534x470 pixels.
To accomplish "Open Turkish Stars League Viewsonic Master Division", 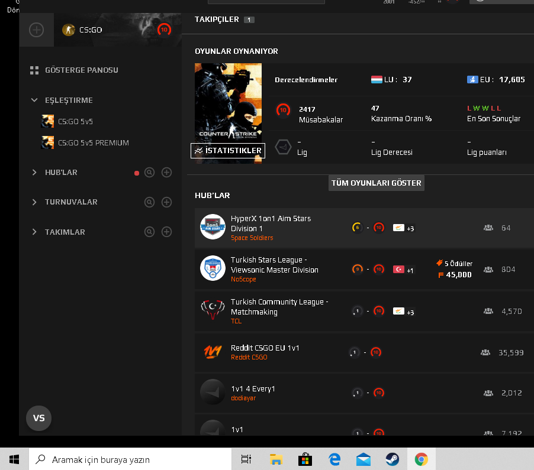I will click(275, 265).
